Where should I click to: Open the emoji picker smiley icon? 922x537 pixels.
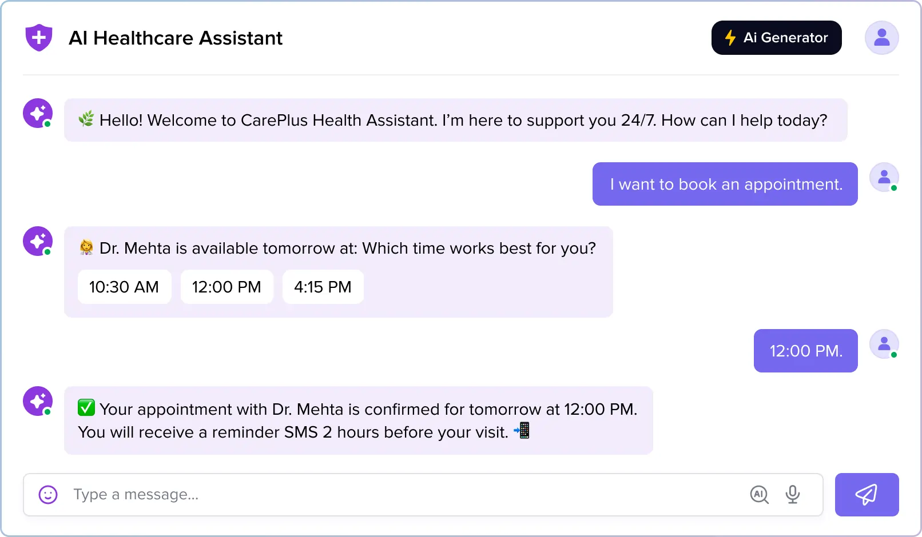click(48, 495)
